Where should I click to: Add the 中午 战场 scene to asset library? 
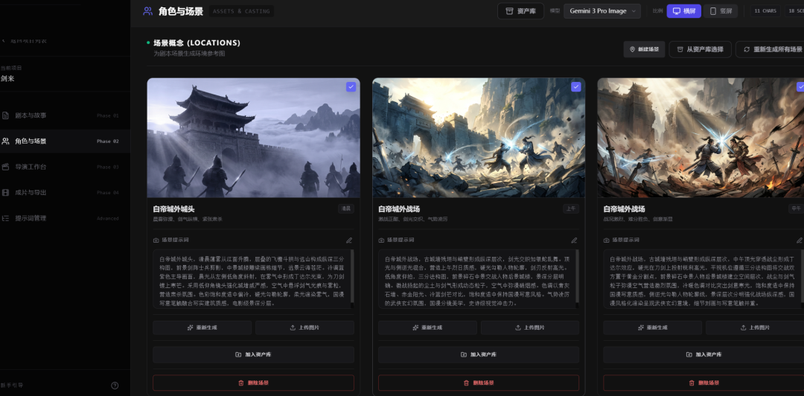tap(703, 354)
